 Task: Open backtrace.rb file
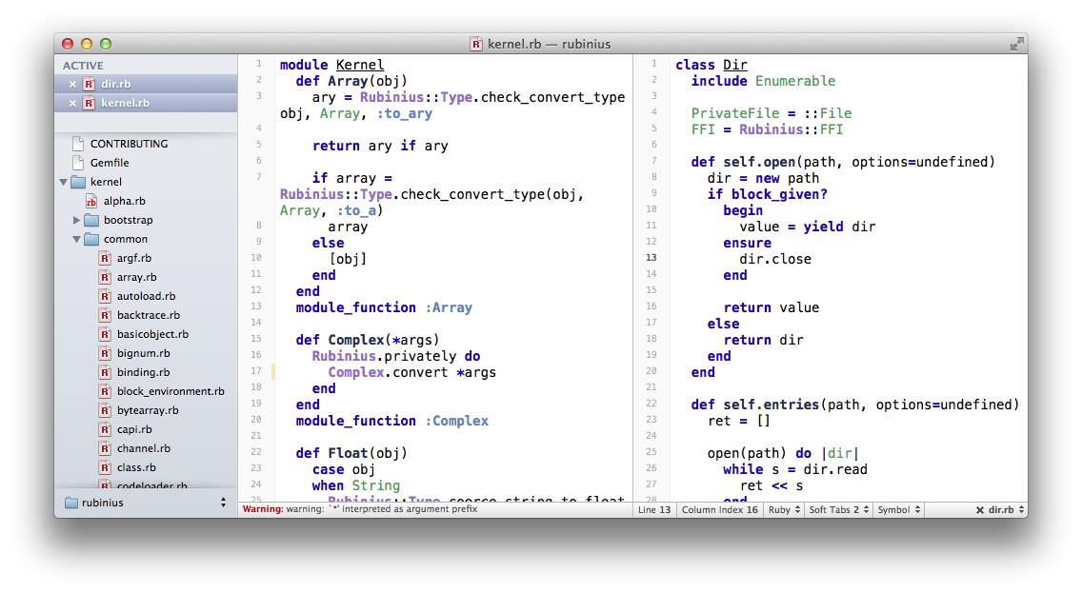(x=149, y=315)
